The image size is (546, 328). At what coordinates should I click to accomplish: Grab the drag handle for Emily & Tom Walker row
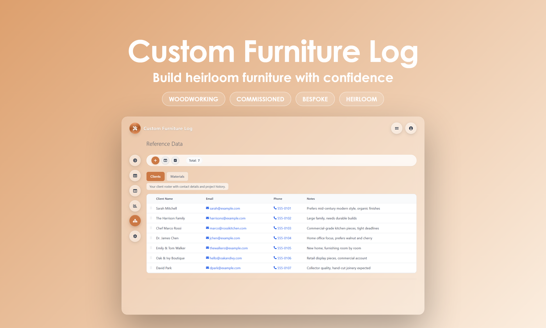[x=151, y=248]
